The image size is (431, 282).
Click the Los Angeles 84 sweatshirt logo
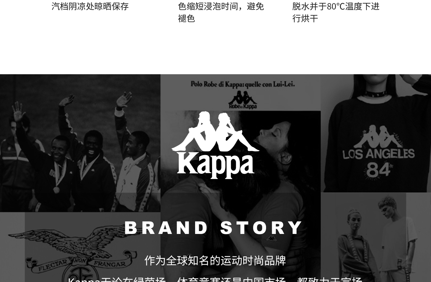[378, 152]
